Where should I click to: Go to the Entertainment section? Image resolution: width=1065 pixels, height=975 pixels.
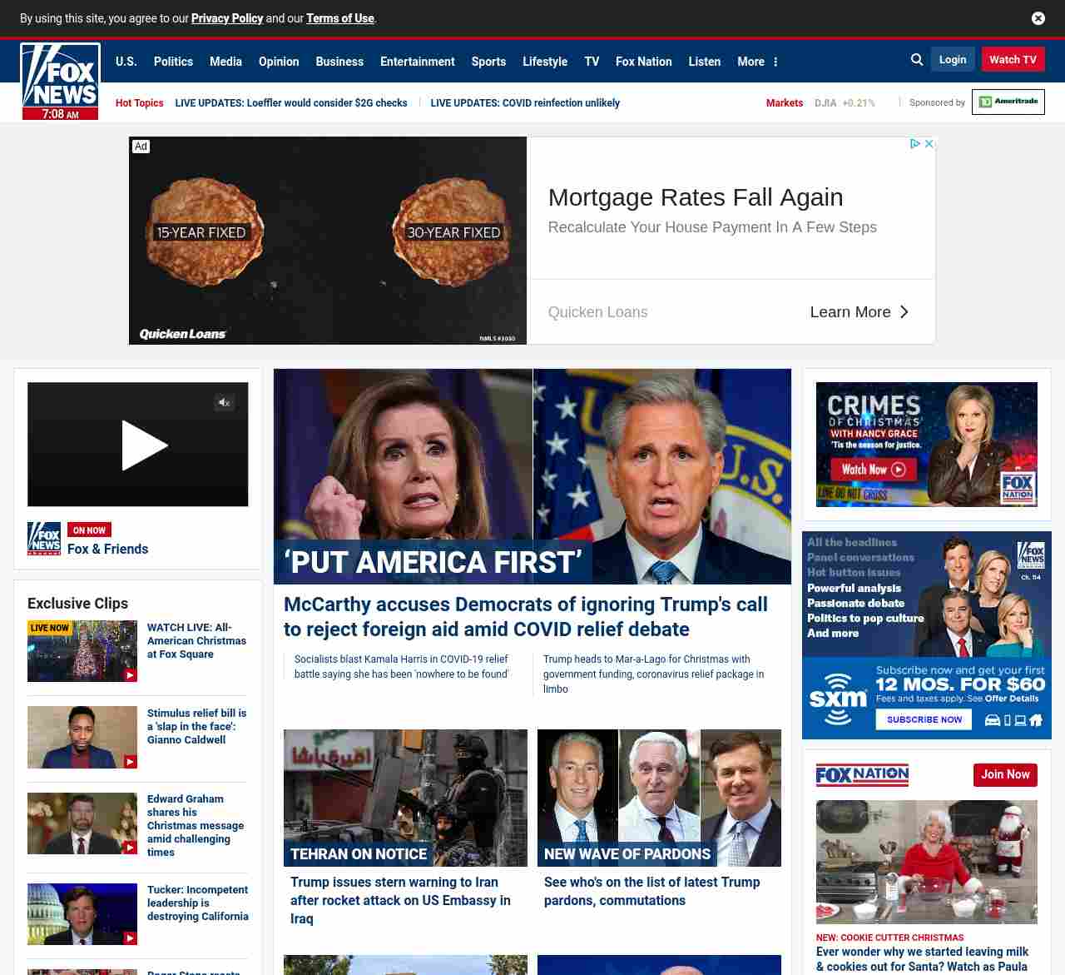coord(417,62)
